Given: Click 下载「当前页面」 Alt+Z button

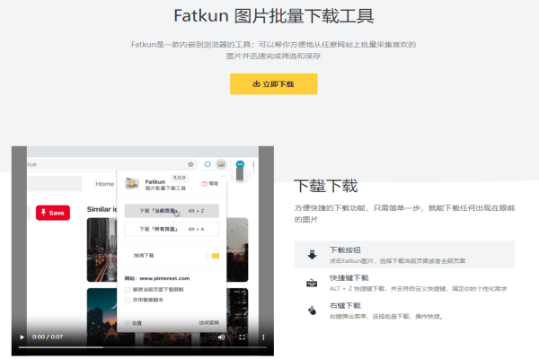Looking at the screenshot, I should (x=171, y=211).
